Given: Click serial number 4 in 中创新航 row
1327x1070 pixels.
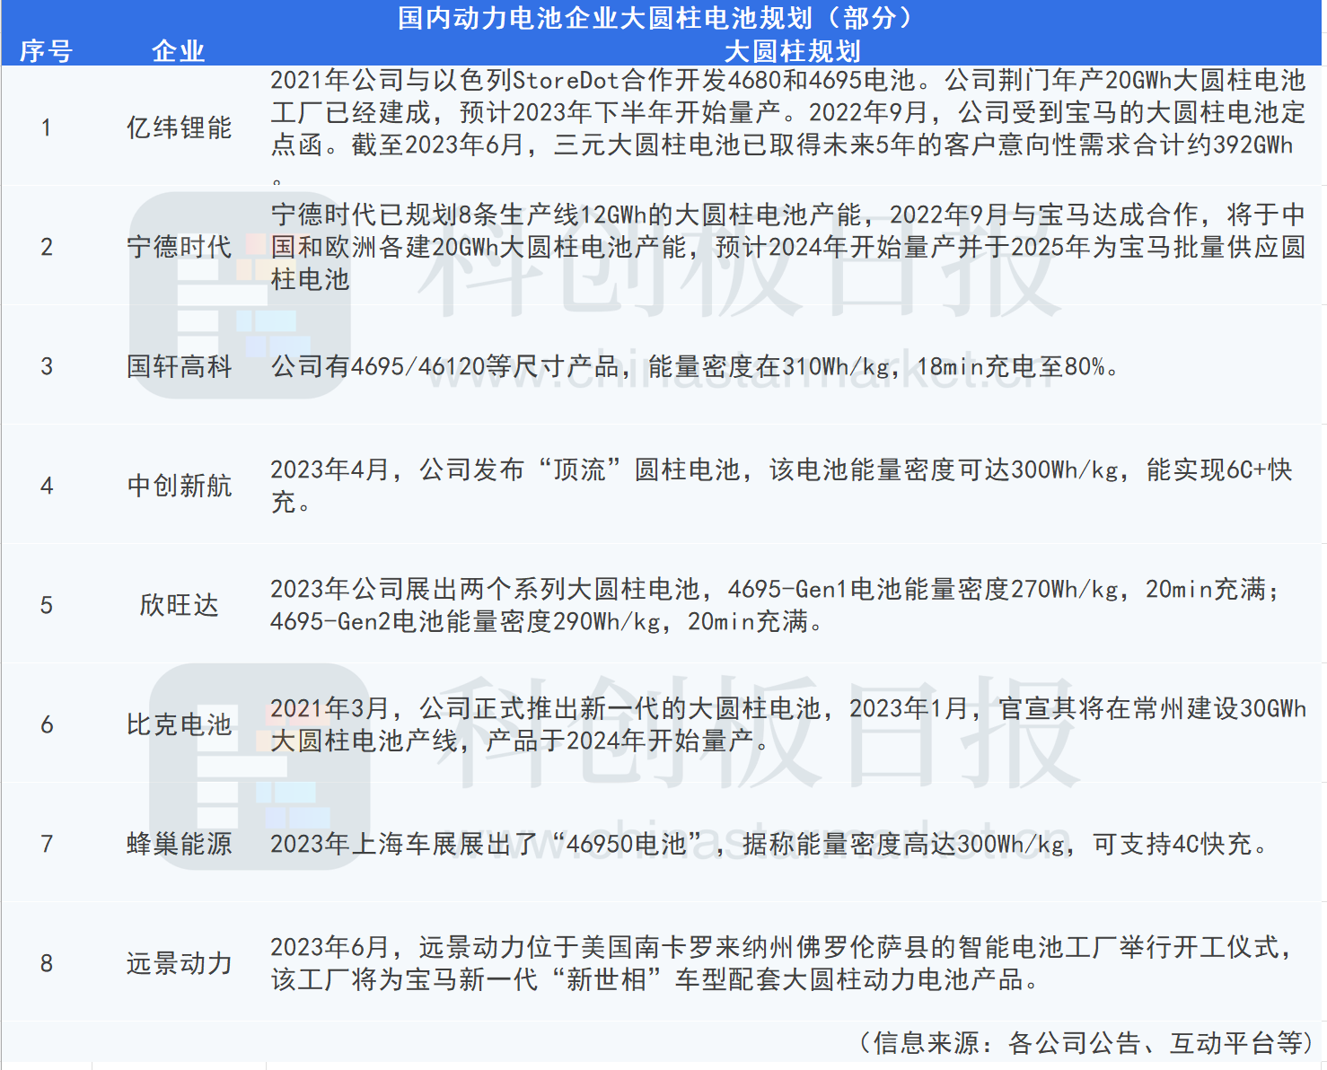Looking at the screenshot, I should pyautogui.click(x=46, y=486).
